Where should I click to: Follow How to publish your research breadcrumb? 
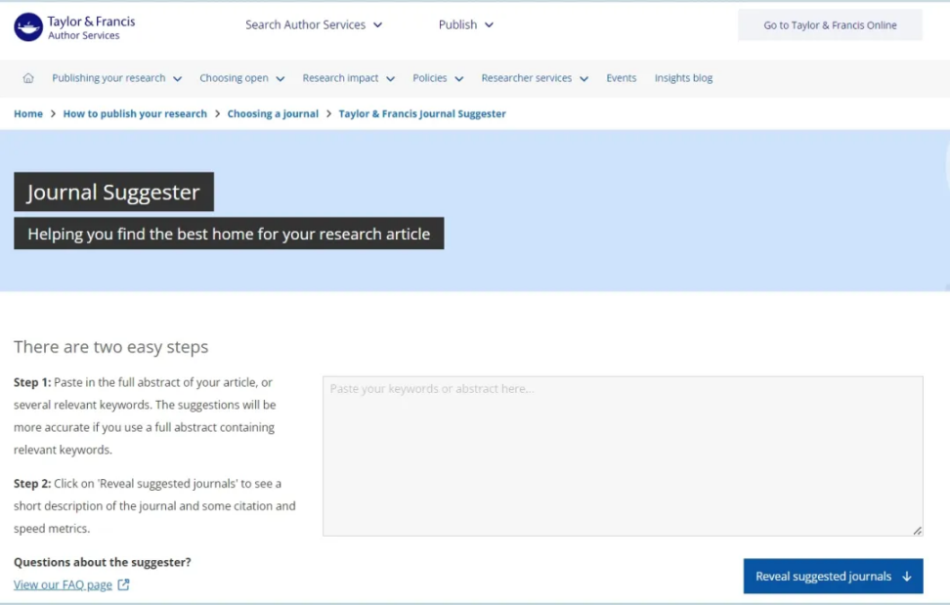(x=135, y=113)
